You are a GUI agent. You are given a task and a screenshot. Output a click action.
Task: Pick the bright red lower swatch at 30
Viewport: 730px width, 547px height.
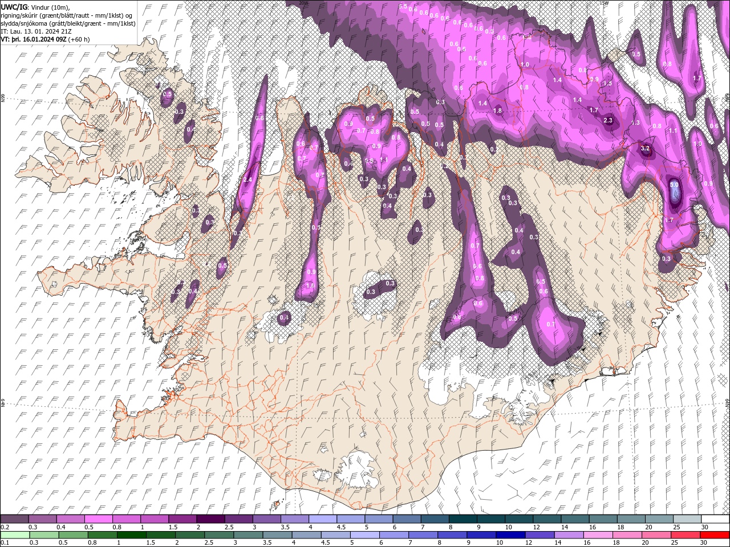715,535
